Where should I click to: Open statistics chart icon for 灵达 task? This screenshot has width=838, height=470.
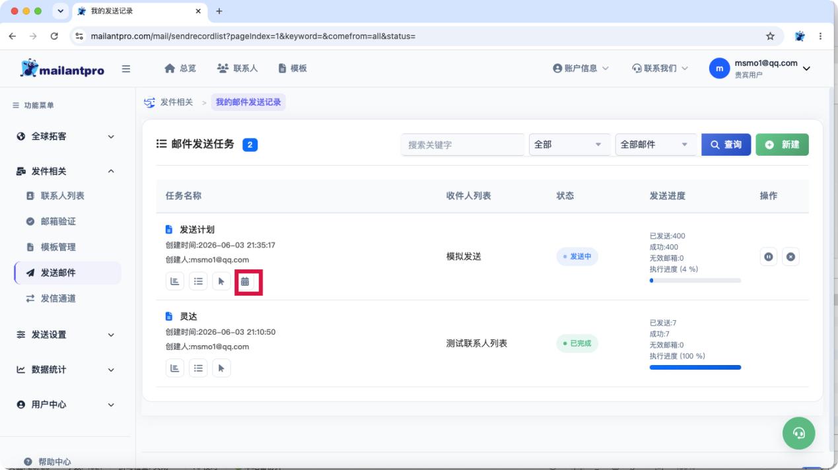pyautogui.click(x=175, y=368)
